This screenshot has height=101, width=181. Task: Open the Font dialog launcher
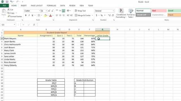[53, 20]
